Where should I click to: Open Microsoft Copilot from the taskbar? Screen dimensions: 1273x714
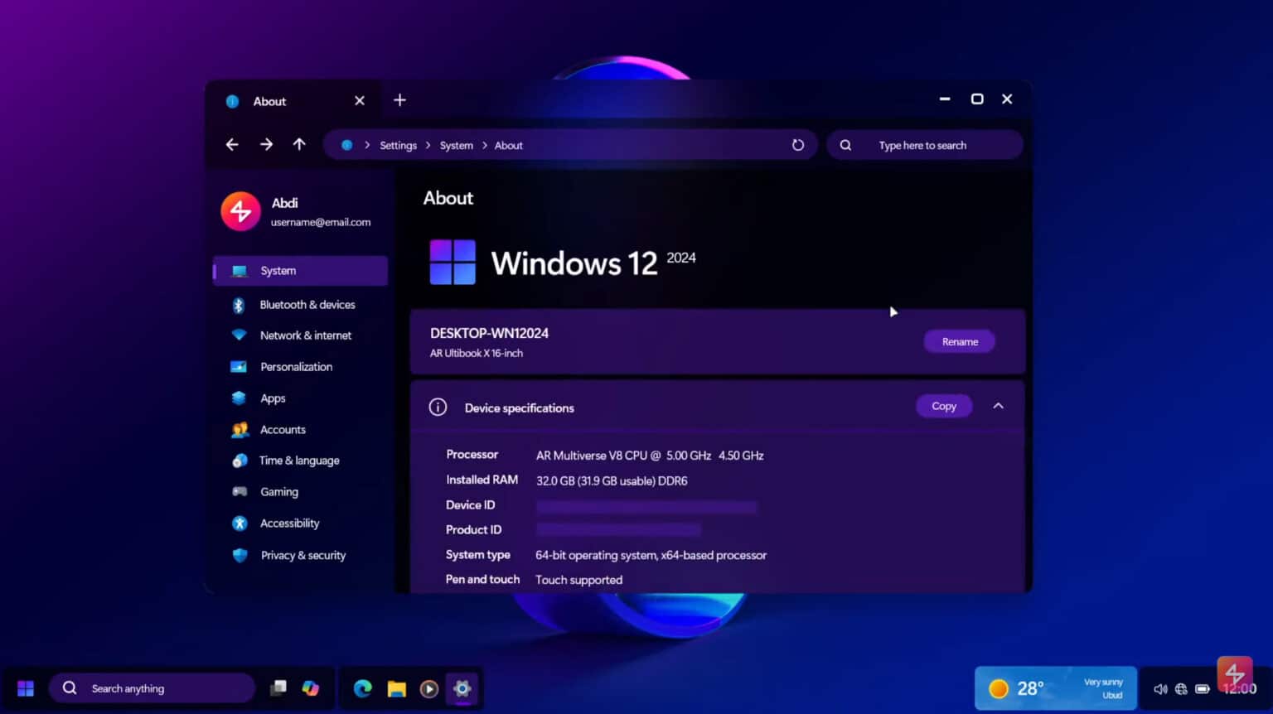(312, 687)
